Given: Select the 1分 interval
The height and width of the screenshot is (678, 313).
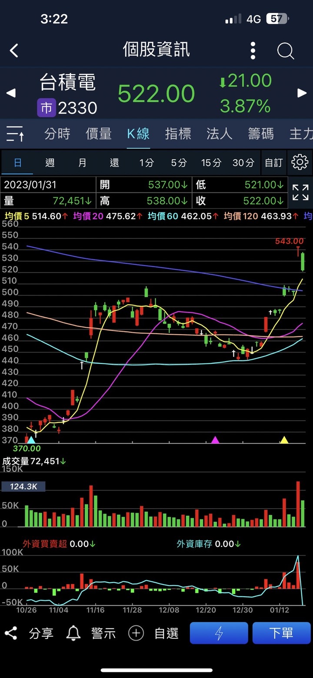Looking at the screenshot, I should (x=147, y=163).
